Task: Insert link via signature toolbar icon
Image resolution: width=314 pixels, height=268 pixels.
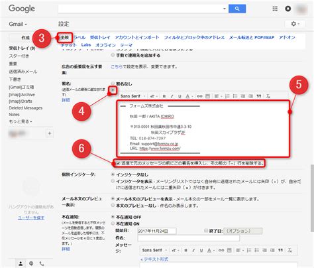Action: point(199,96)
